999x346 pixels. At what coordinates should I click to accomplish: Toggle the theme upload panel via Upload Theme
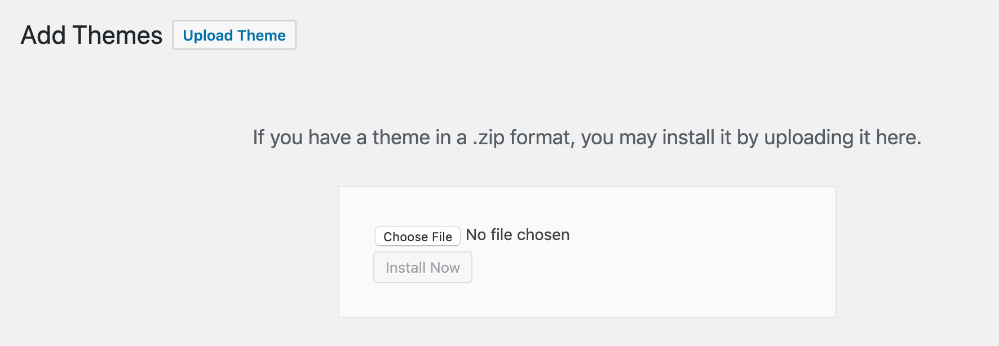tap(234, 36)
